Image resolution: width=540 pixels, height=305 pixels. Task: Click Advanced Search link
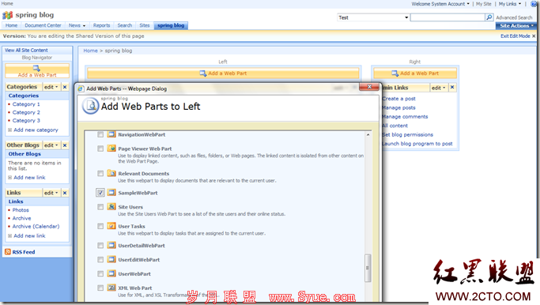click(x=514, y=17)
